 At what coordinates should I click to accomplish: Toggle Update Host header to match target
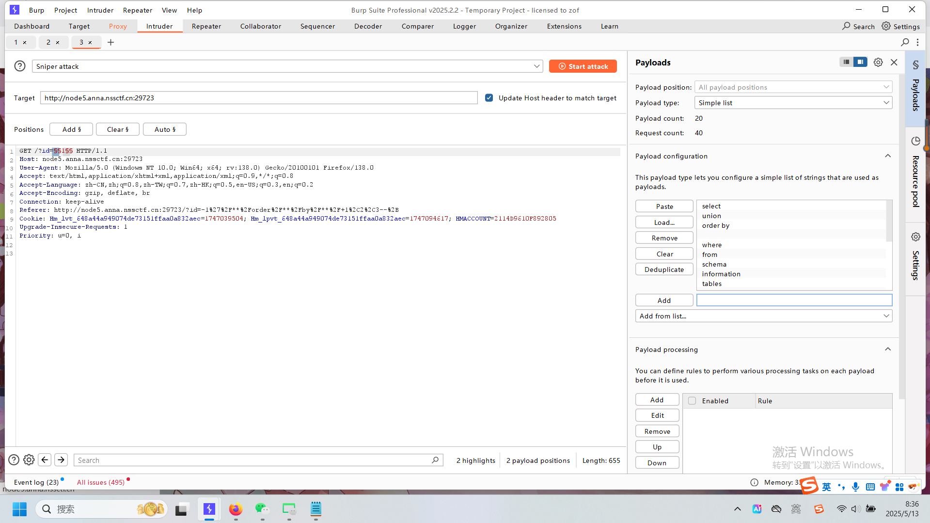pyautogui.click(x=489, y=98)
